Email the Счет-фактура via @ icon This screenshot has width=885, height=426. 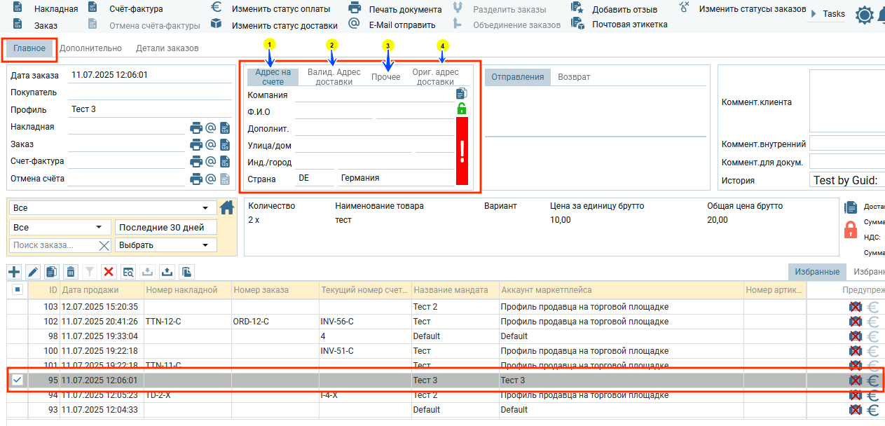(210, 161)
